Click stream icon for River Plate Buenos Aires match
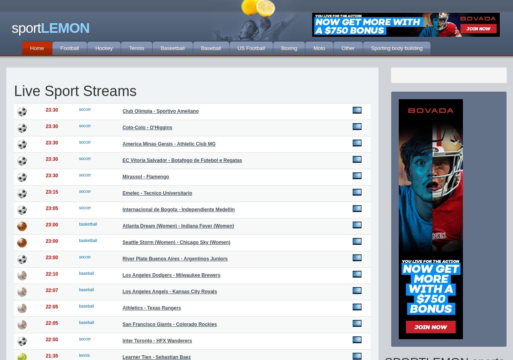Viewport: 513px width, 360px height. (x=357, y=258)
